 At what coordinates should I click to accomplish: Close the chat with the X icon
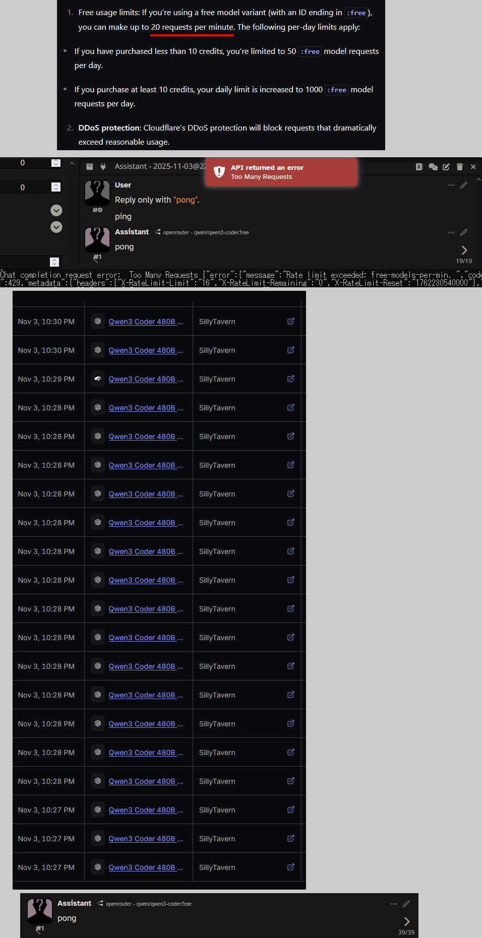click(x=473, y=167)
